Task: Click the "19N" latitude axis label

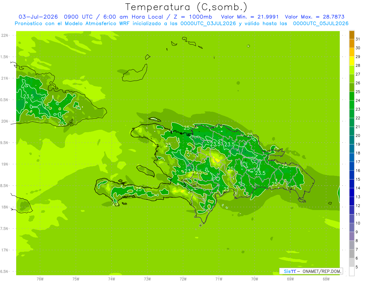Action: pos(5,164)
